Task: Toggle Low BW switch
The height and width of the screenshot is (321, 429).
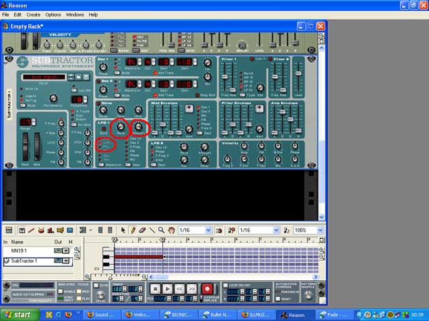Action: [74, 90]
